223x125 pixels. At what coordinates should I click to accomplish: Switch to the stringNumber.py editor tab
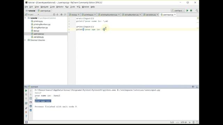(x=132, y=15)
